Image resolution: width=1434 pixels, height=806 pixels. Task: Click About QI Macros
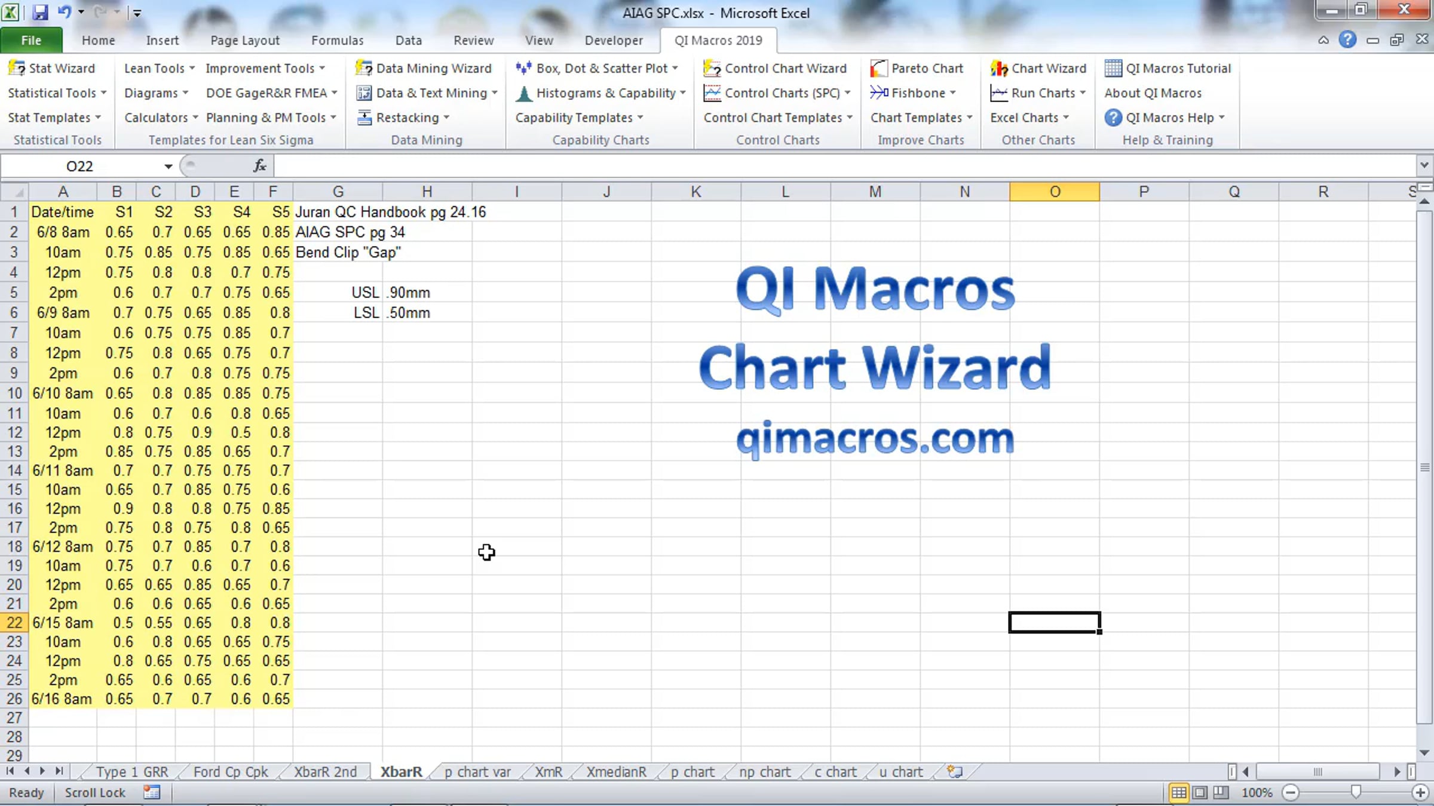[1153, 93]
